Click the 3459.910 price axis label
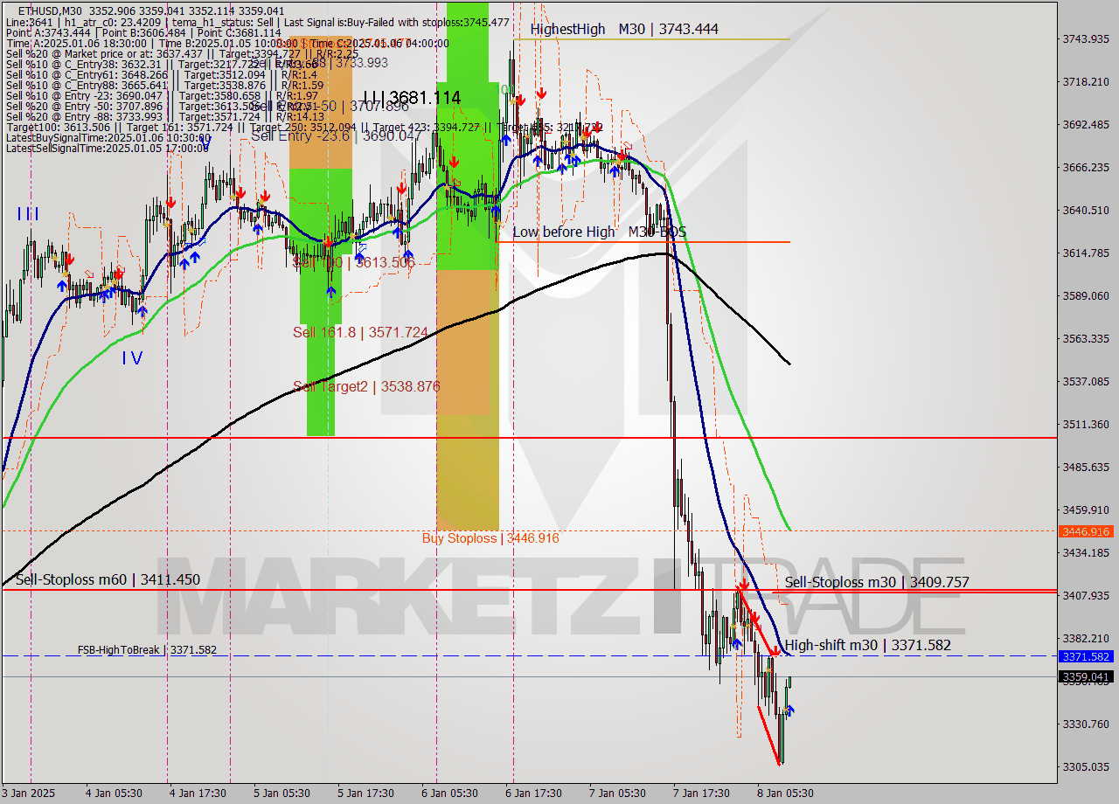Viewport: 1119px width, 804px height. click(x=1086, y=509)
